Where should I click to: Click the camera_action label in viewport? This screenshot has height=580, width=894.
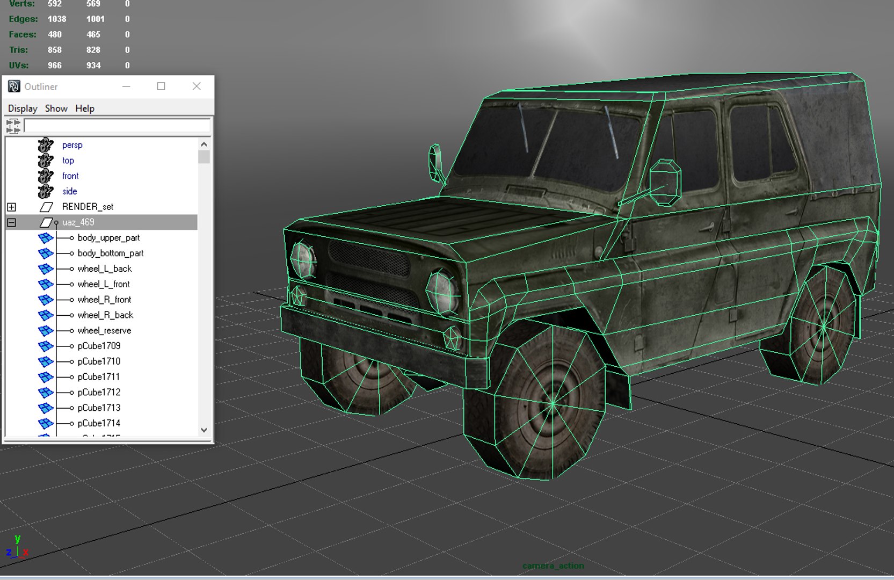(x=553, y=565)
